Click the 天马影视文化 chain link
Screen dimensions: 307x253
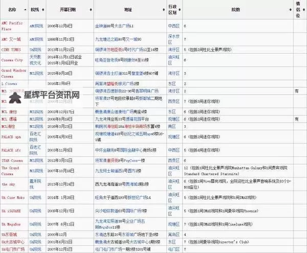click(x=35, y=60)
